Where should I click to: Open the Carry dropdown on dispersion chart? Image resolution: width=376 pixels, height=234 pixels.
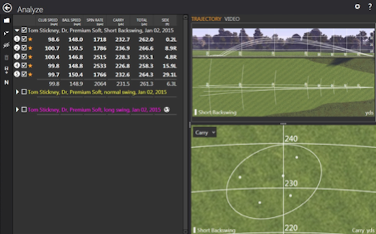(205, 132)
